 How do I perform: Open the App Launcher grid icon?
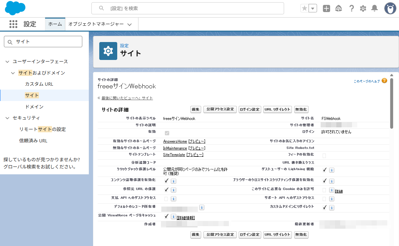pyautogui.click(x=13, y=24)
